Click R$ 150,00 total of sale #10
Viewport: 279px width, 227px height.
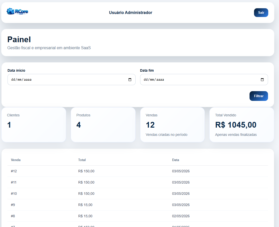(86, 194)
